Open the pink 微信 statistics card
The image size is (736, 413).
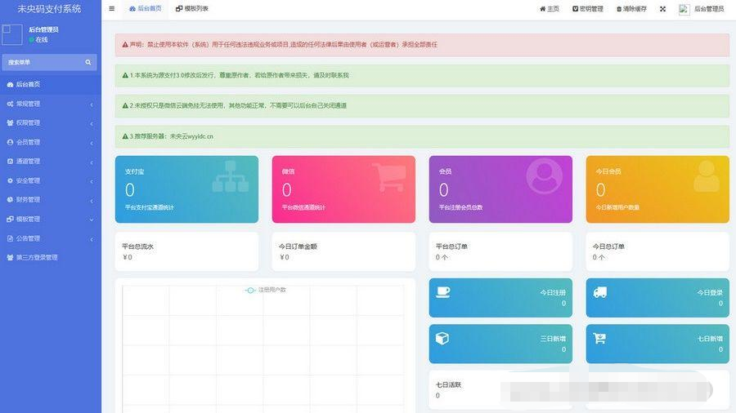[343, 189]
